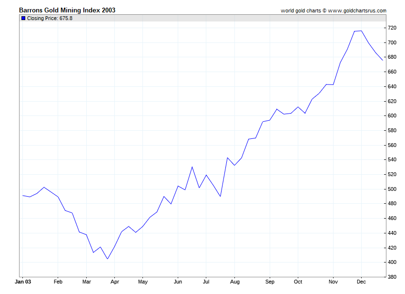
Task: Click the 480 y-axis value
Action: (392, 204)
